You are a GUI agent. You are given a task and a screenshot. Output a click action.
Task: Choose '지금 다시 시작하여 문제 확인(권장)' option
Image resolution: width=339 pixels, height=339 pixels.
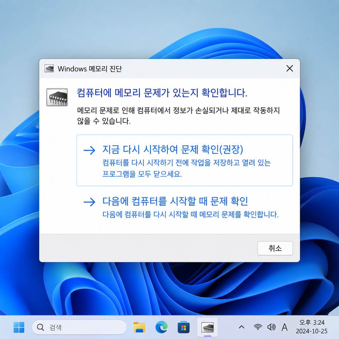[185, 160]
